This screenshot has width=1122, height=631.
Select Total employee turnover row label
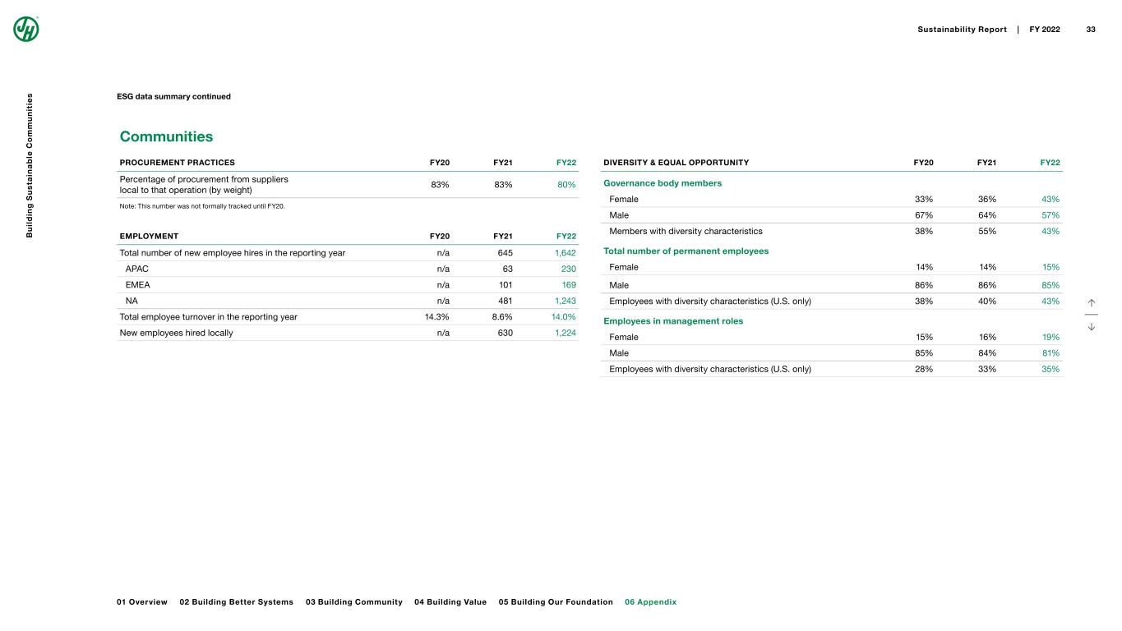click(208, 316)
